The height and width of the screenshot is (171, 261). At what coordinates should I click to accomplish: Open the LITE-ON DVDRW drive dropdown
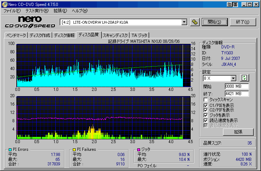click(x=184, y=22)
